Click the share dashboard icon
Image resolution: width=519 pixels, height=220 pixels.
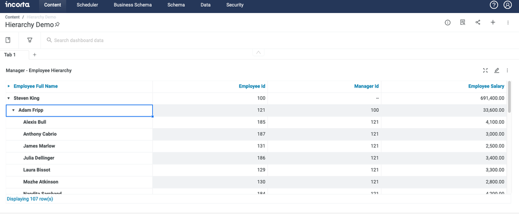477,23
